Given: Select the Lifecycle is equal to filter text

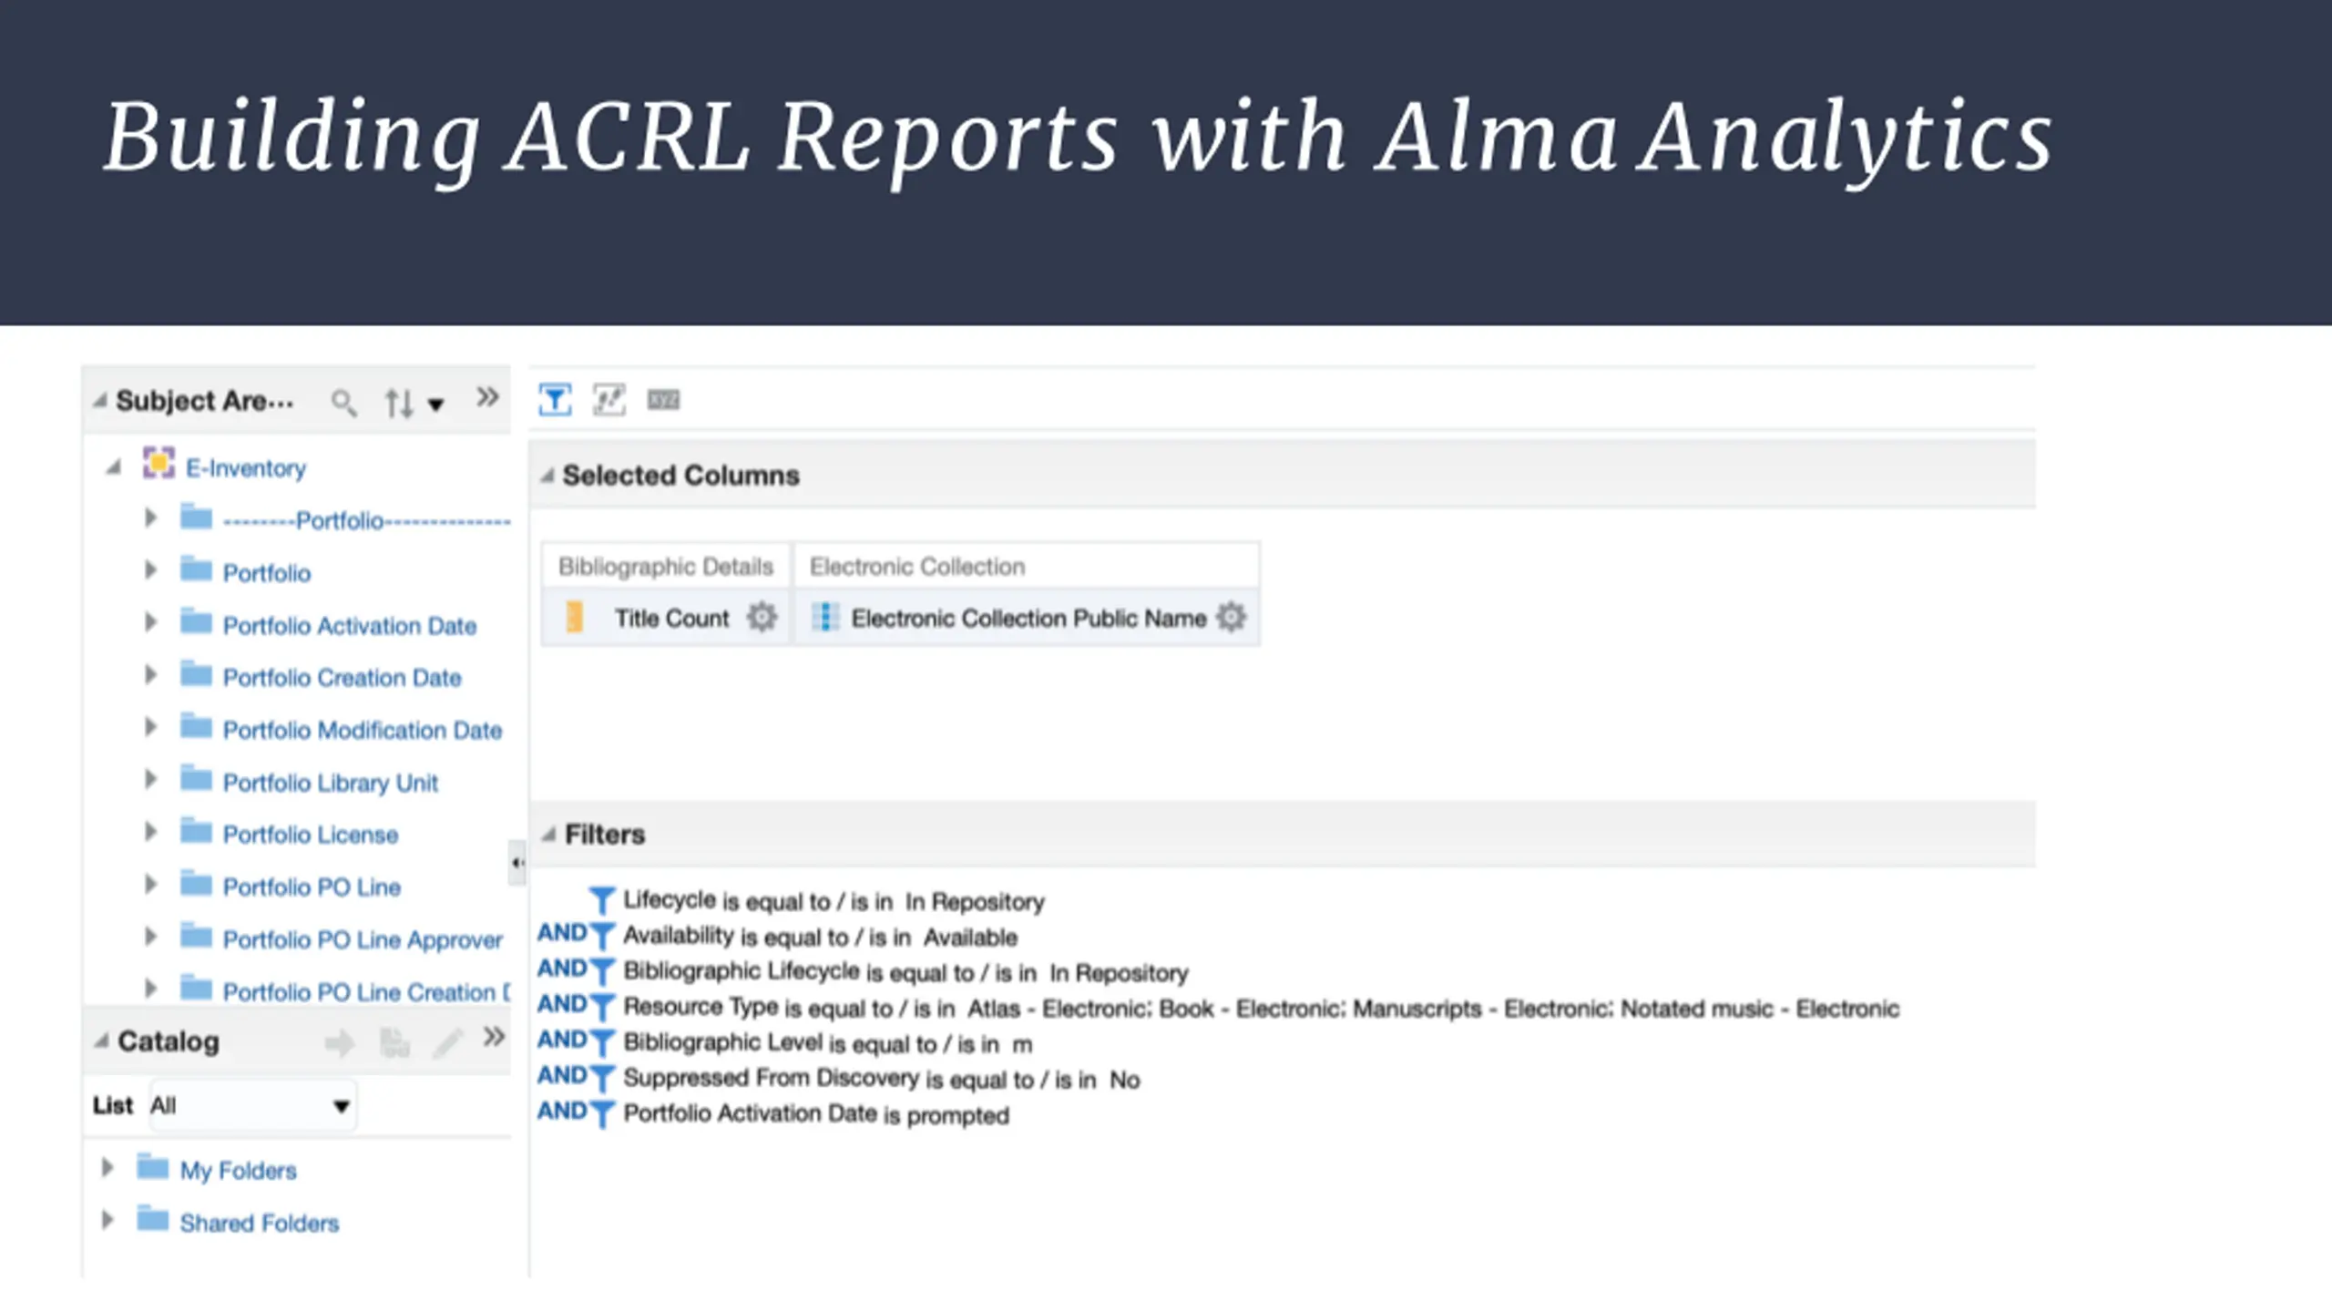Looking at the screenshot, I should pos(834,901).
